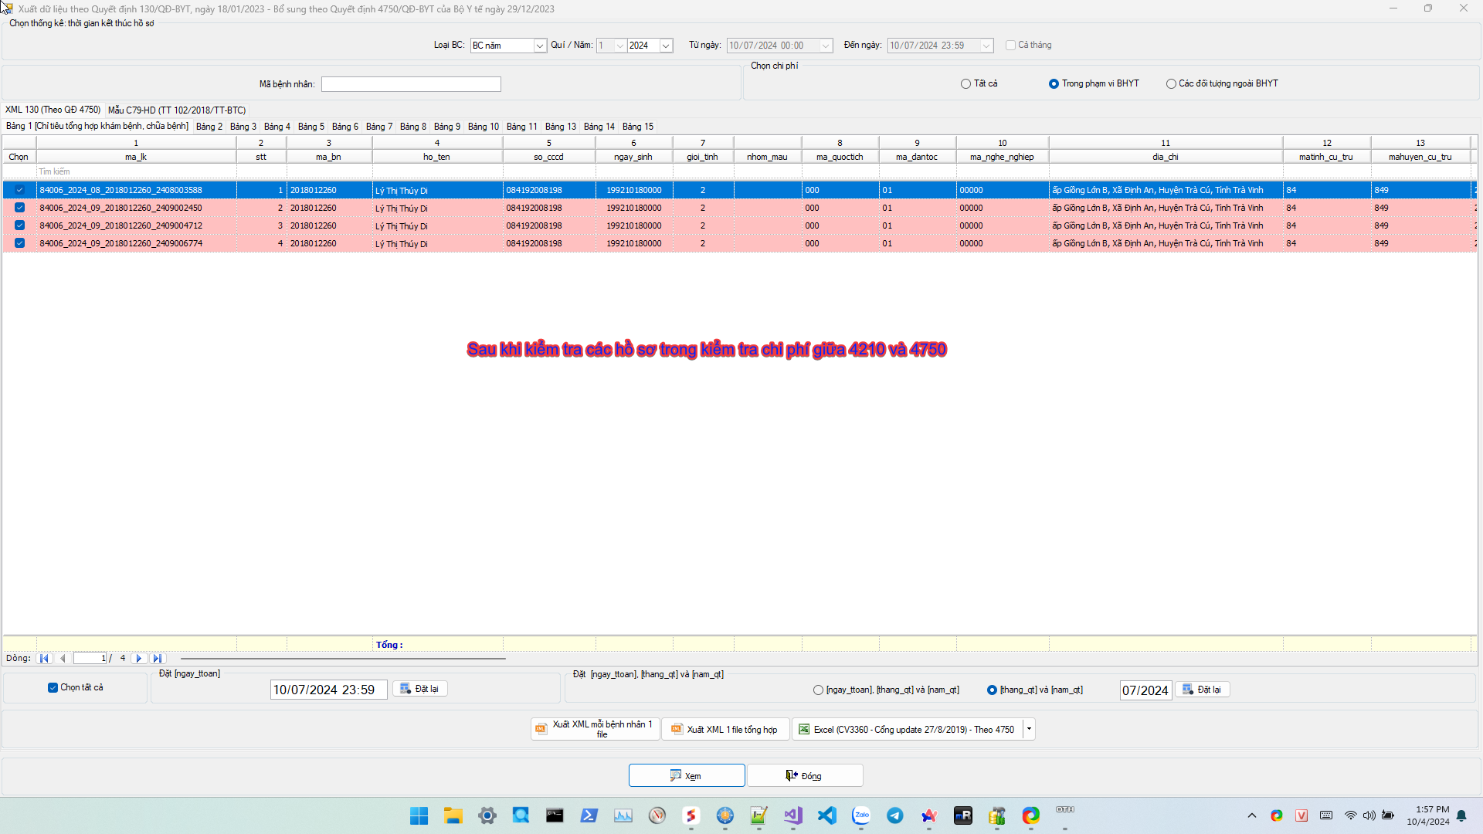
Task: Open Excel export options dropdown arrow
Action: click(1029, 729)
